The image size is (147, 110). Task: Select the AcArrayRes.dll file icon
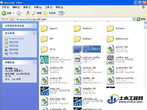pyautogui.click(x=45, y=101)
